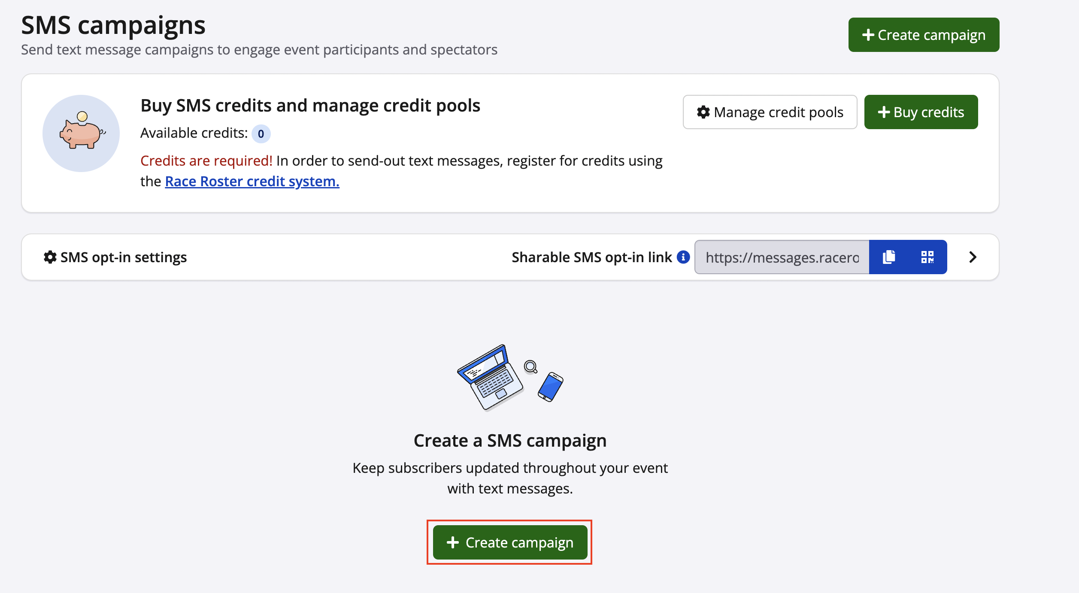Show QR code for opt-in link
This screenshot has width=1079, height=593.
(x=927, y=257)
